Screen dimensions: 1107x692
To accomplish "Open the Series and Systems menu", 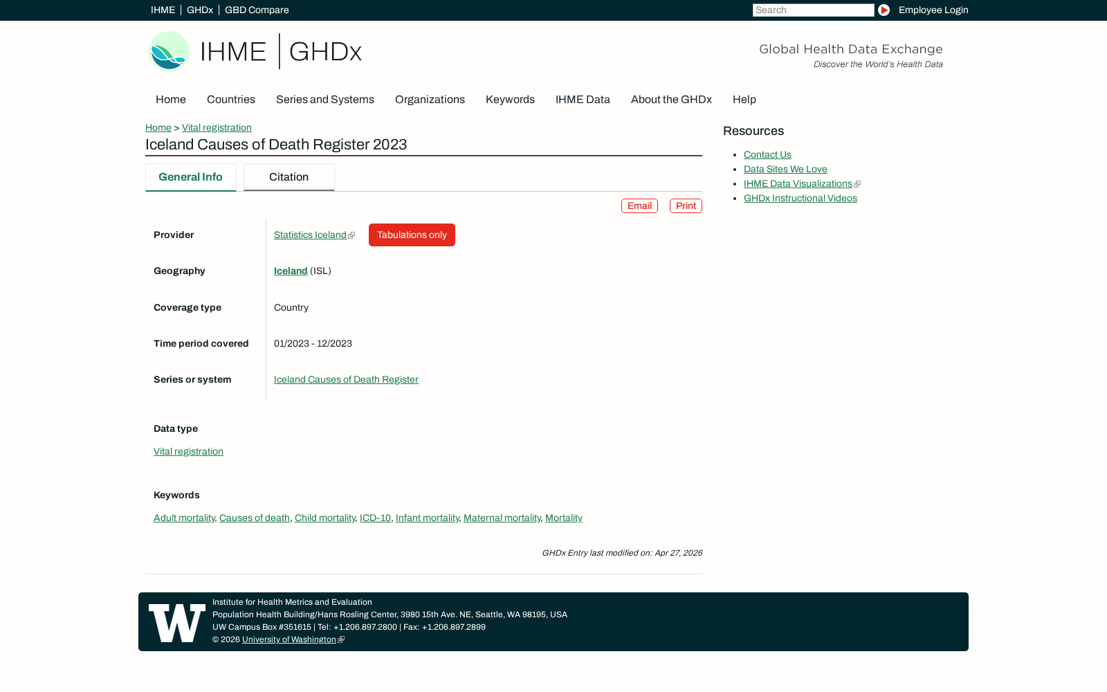I will point(325,100).
